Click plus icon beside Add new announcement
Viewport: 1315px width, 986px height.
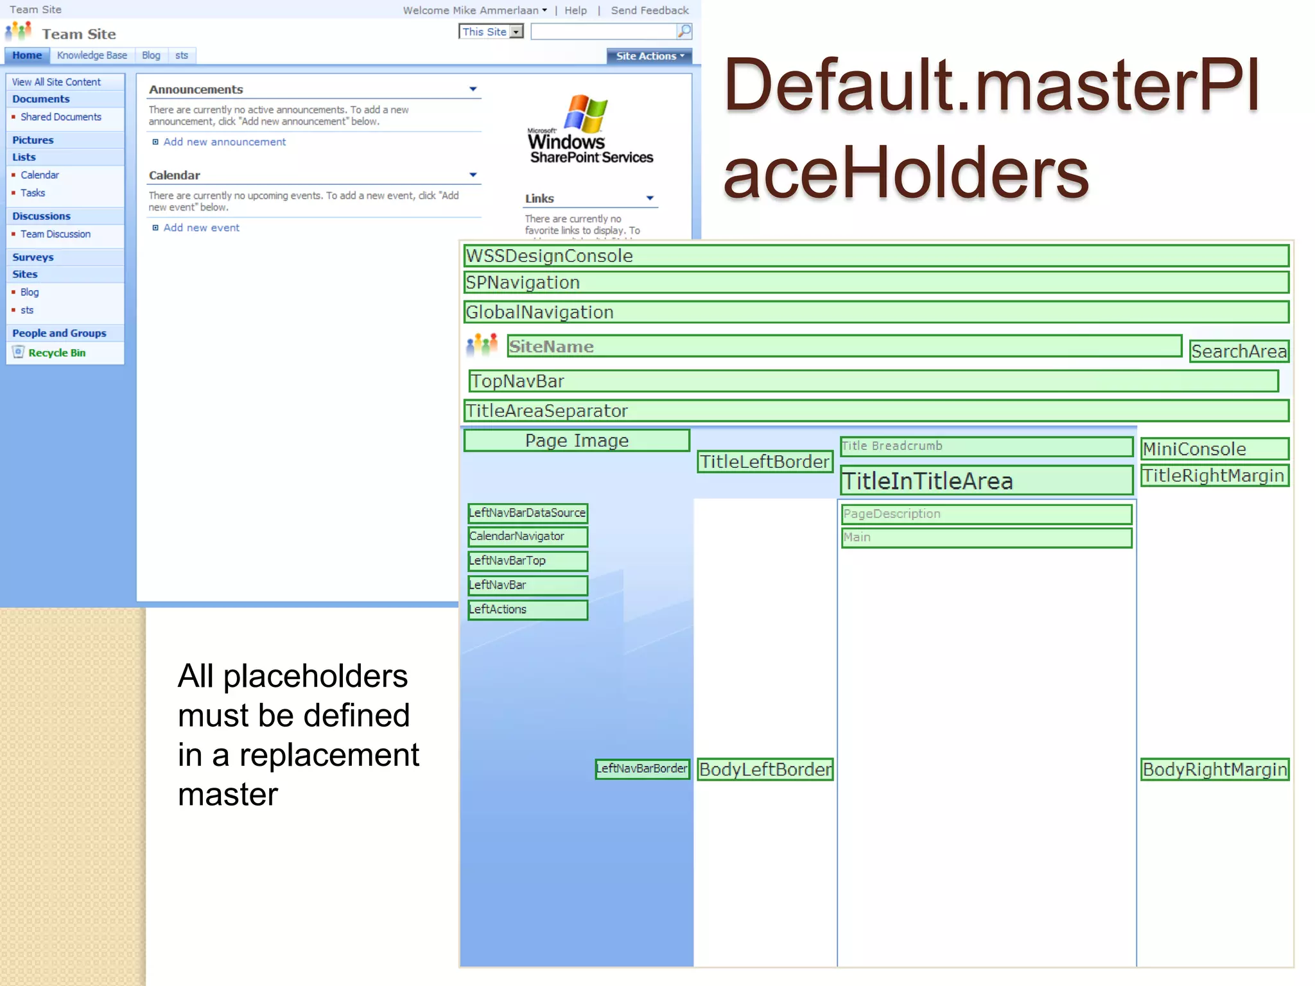click(155, 142)
